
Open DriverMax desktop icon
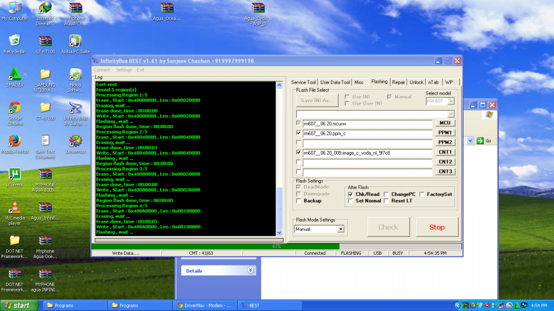pyautogui.click(x=76, y=144)
